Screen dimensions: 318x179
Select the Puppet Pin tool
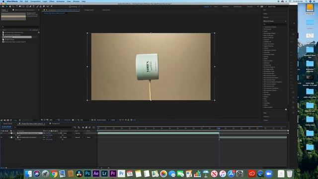pyautogui.click(x=52, y=6)
